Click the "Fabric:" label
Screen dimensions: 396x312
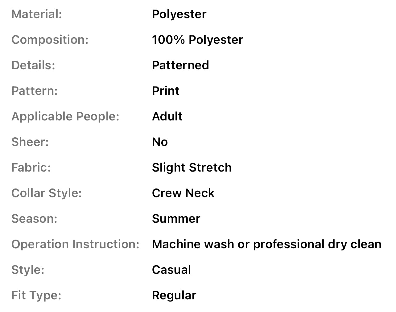pyautogui.click(x=31, y=168)
